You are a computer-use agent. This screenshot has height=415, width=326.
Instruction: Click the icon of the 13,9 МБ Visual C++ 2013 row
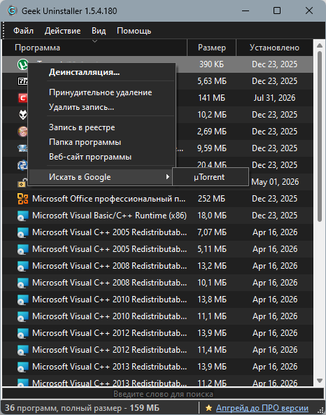click(23, 367)
